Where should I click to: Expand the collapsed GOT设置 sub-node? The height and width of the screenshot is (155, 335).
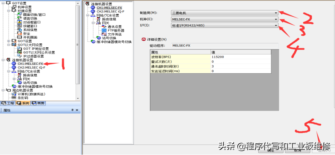[x=9, y=41]
